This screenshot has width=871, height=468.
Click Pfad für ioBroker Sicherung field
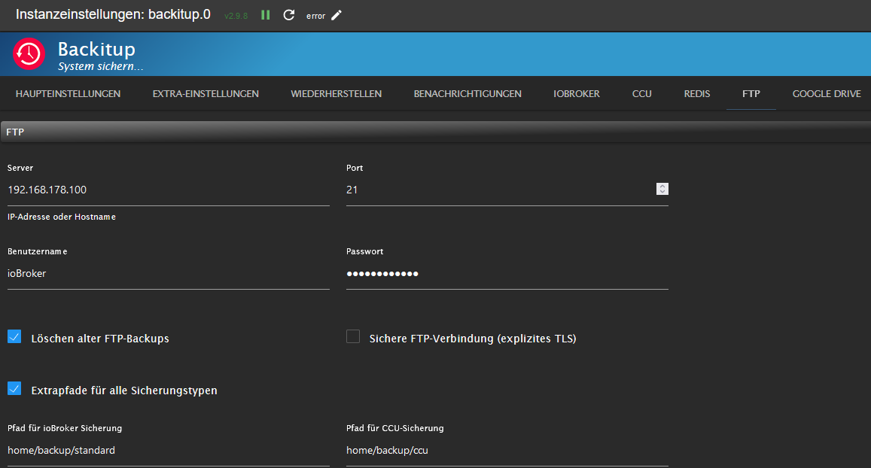click(169, 450)
